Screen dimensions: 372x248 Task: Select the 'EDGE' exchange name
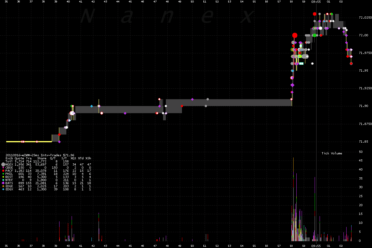click(x=9, y=186)
